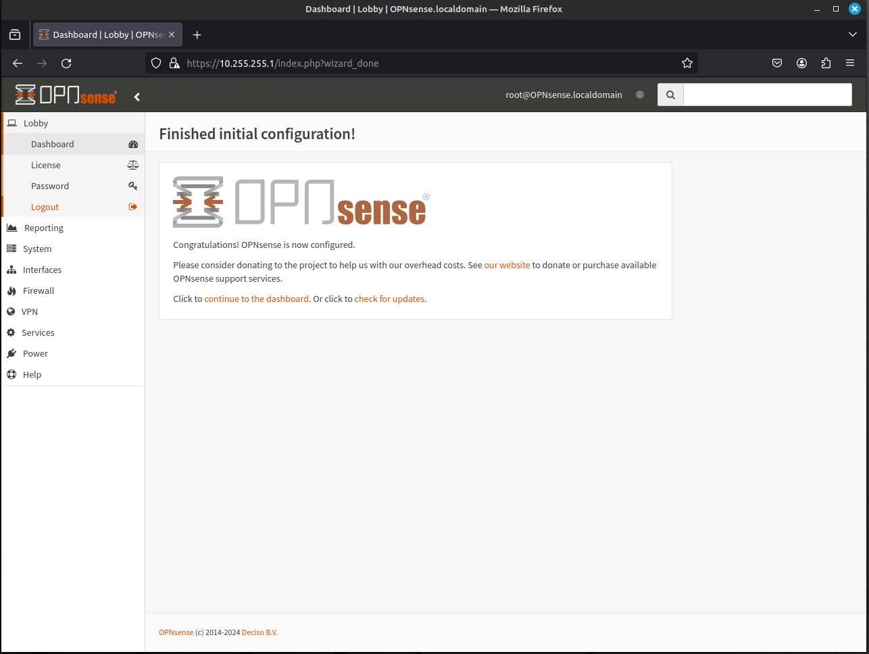
Task: Click the Firefox tracking protection shield icon
Action: 156,63
